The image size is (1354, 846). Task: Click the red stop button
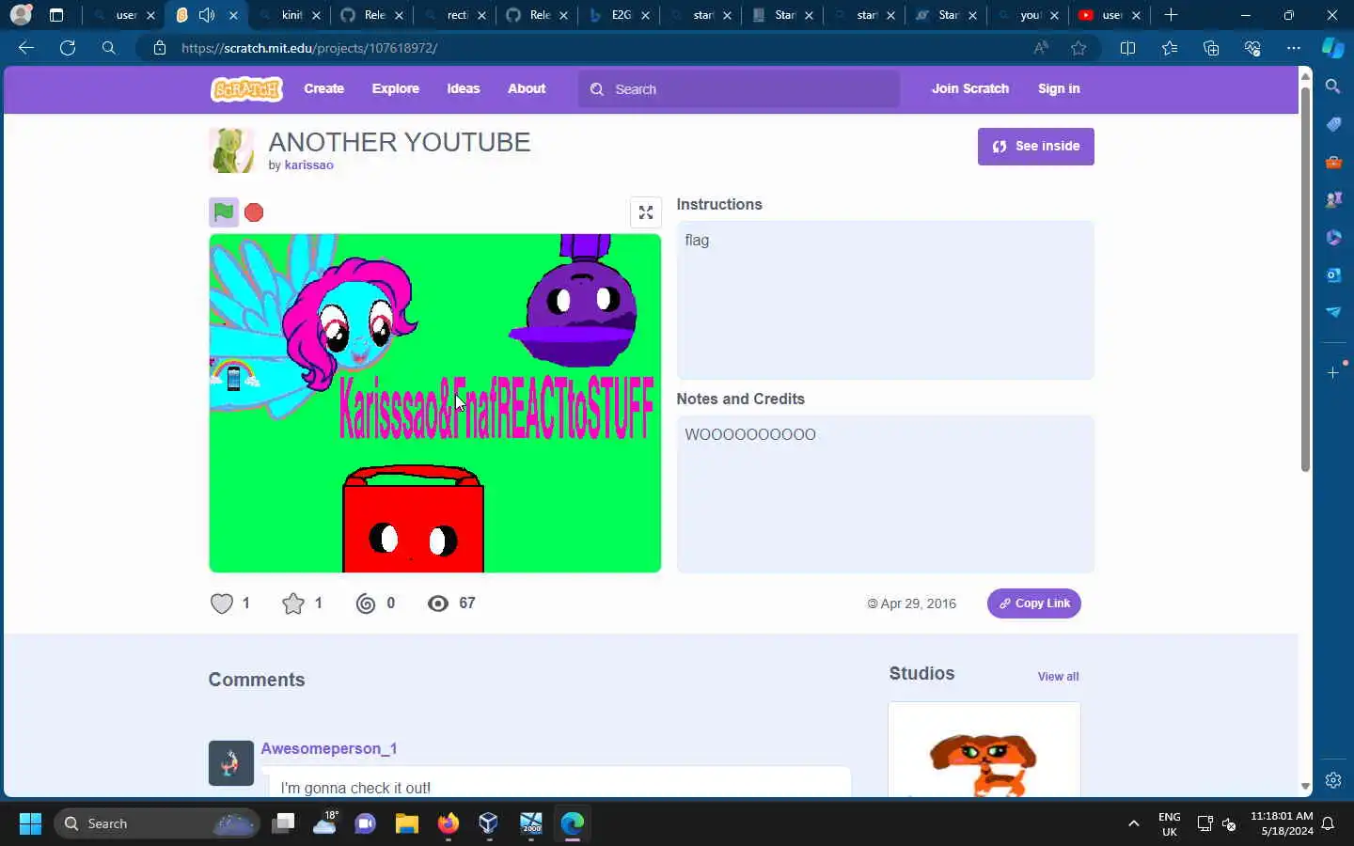[x=254, y=212]
